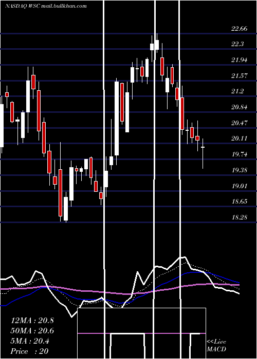Click the 21.94 price axis label

(x=240, y=60)
